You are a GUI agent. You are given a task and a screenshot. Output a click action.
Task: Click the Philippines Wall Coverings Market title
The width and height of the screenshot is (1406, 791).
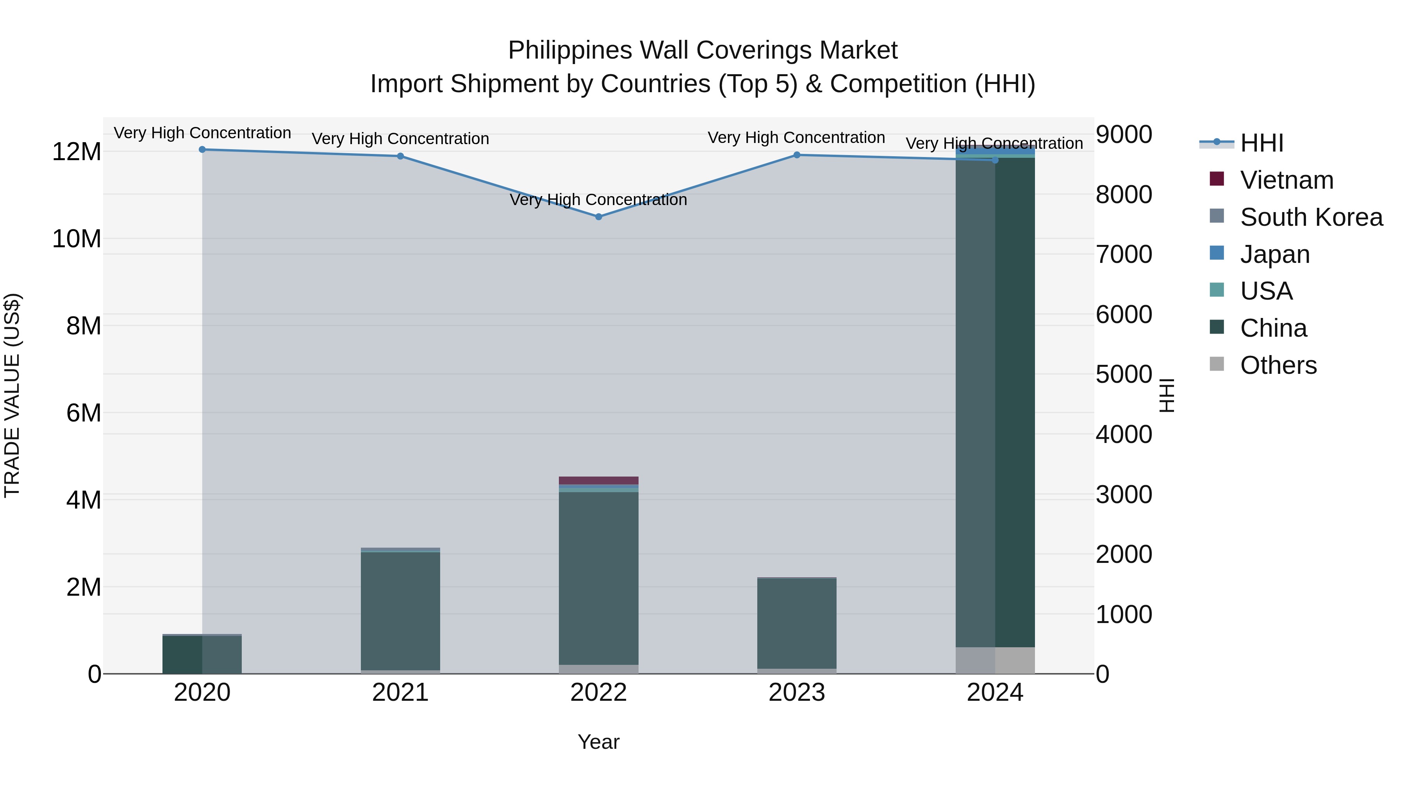pos(703,50)
